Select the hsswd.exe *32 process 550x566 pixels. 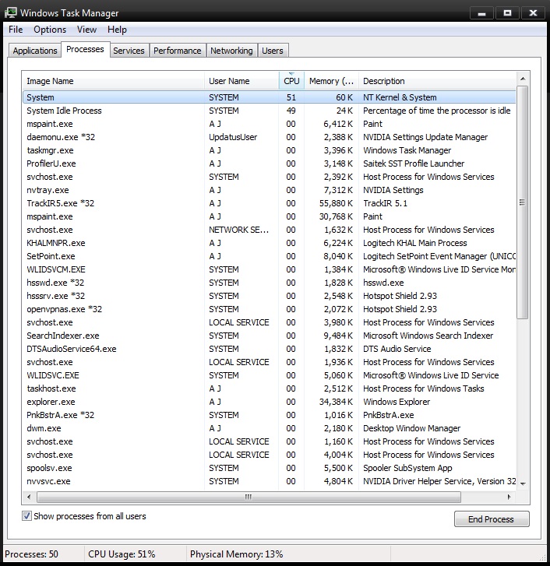(269, 283)
